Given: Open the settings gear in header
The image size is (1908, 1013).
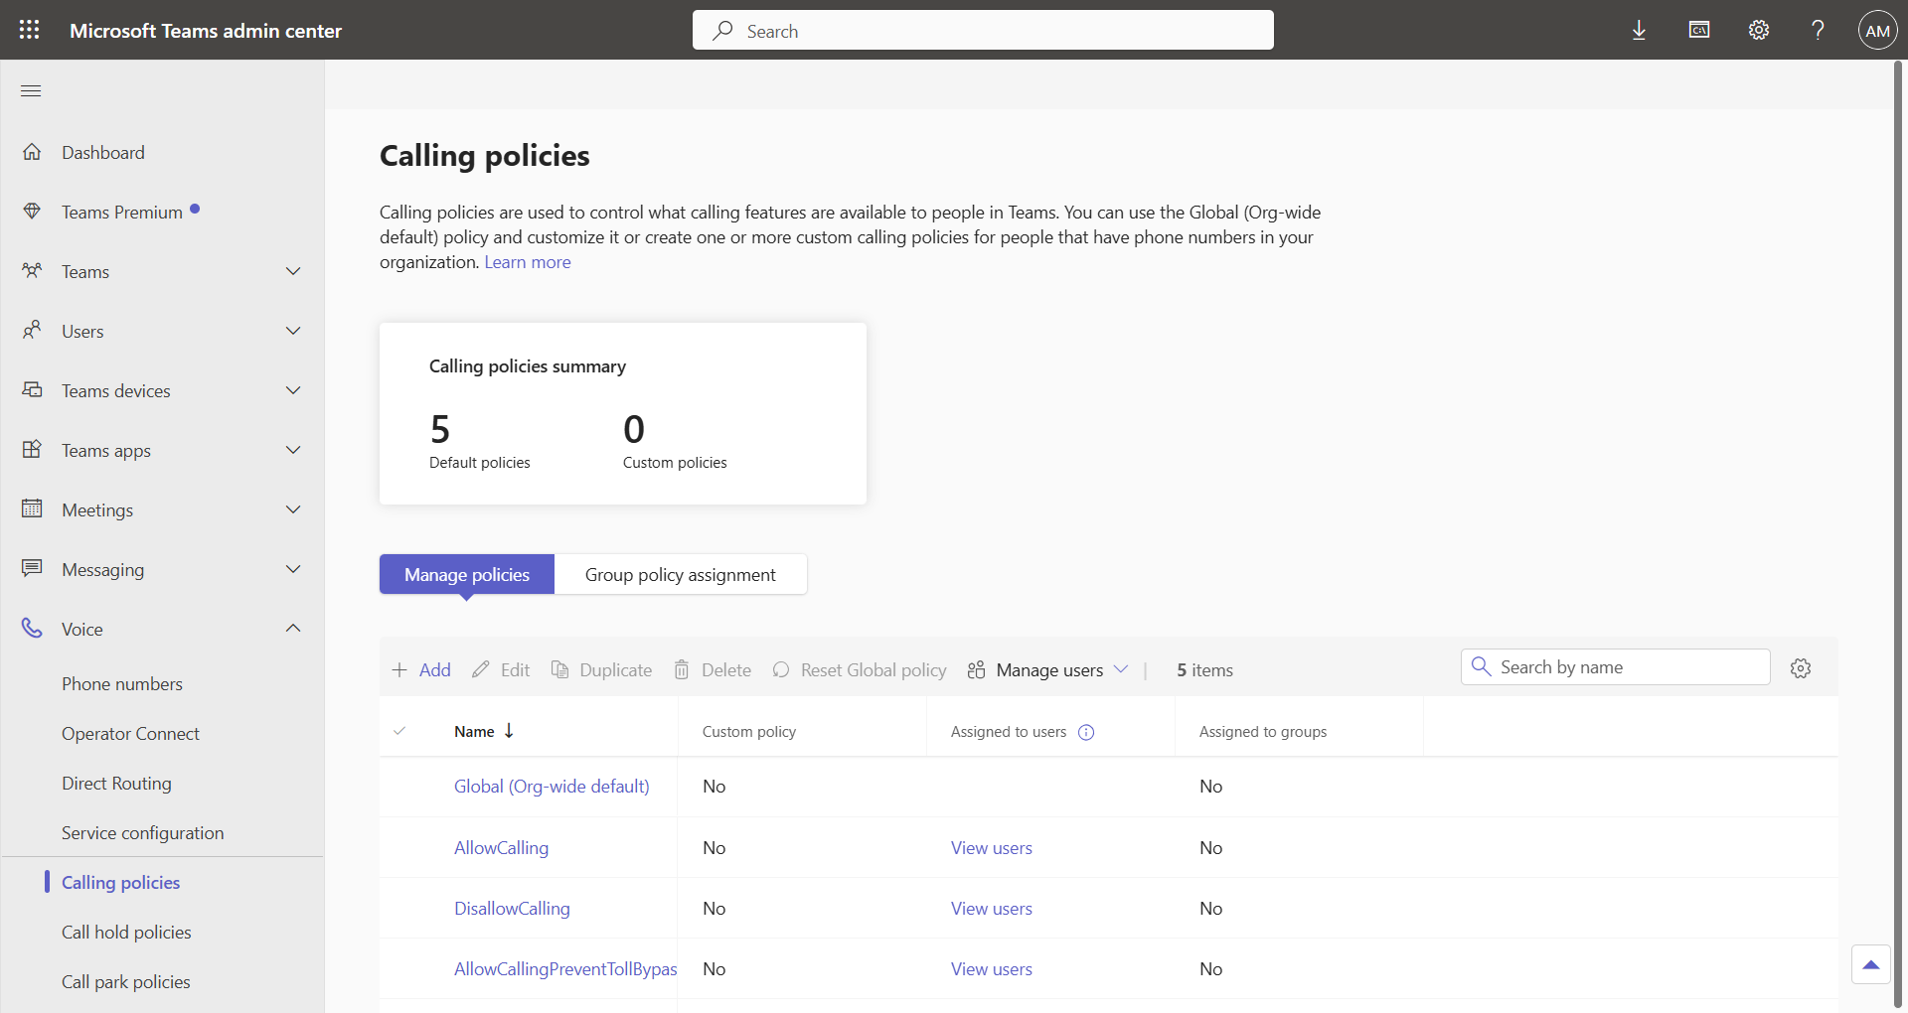Looking at the screenshot, I should tap(1758, 31).
